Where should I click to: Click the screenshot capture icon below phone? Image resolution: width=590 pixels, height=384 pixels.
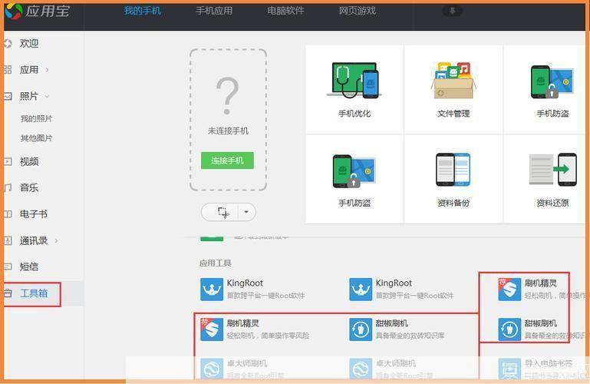tap(222, 212)
